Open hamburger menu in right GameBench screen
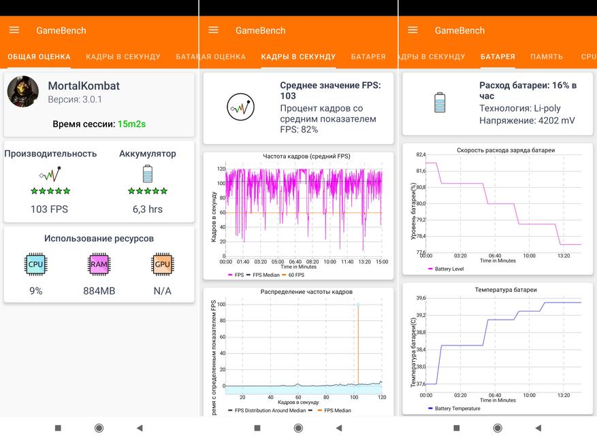Viewport: 597px width, 440px height. 413,30
